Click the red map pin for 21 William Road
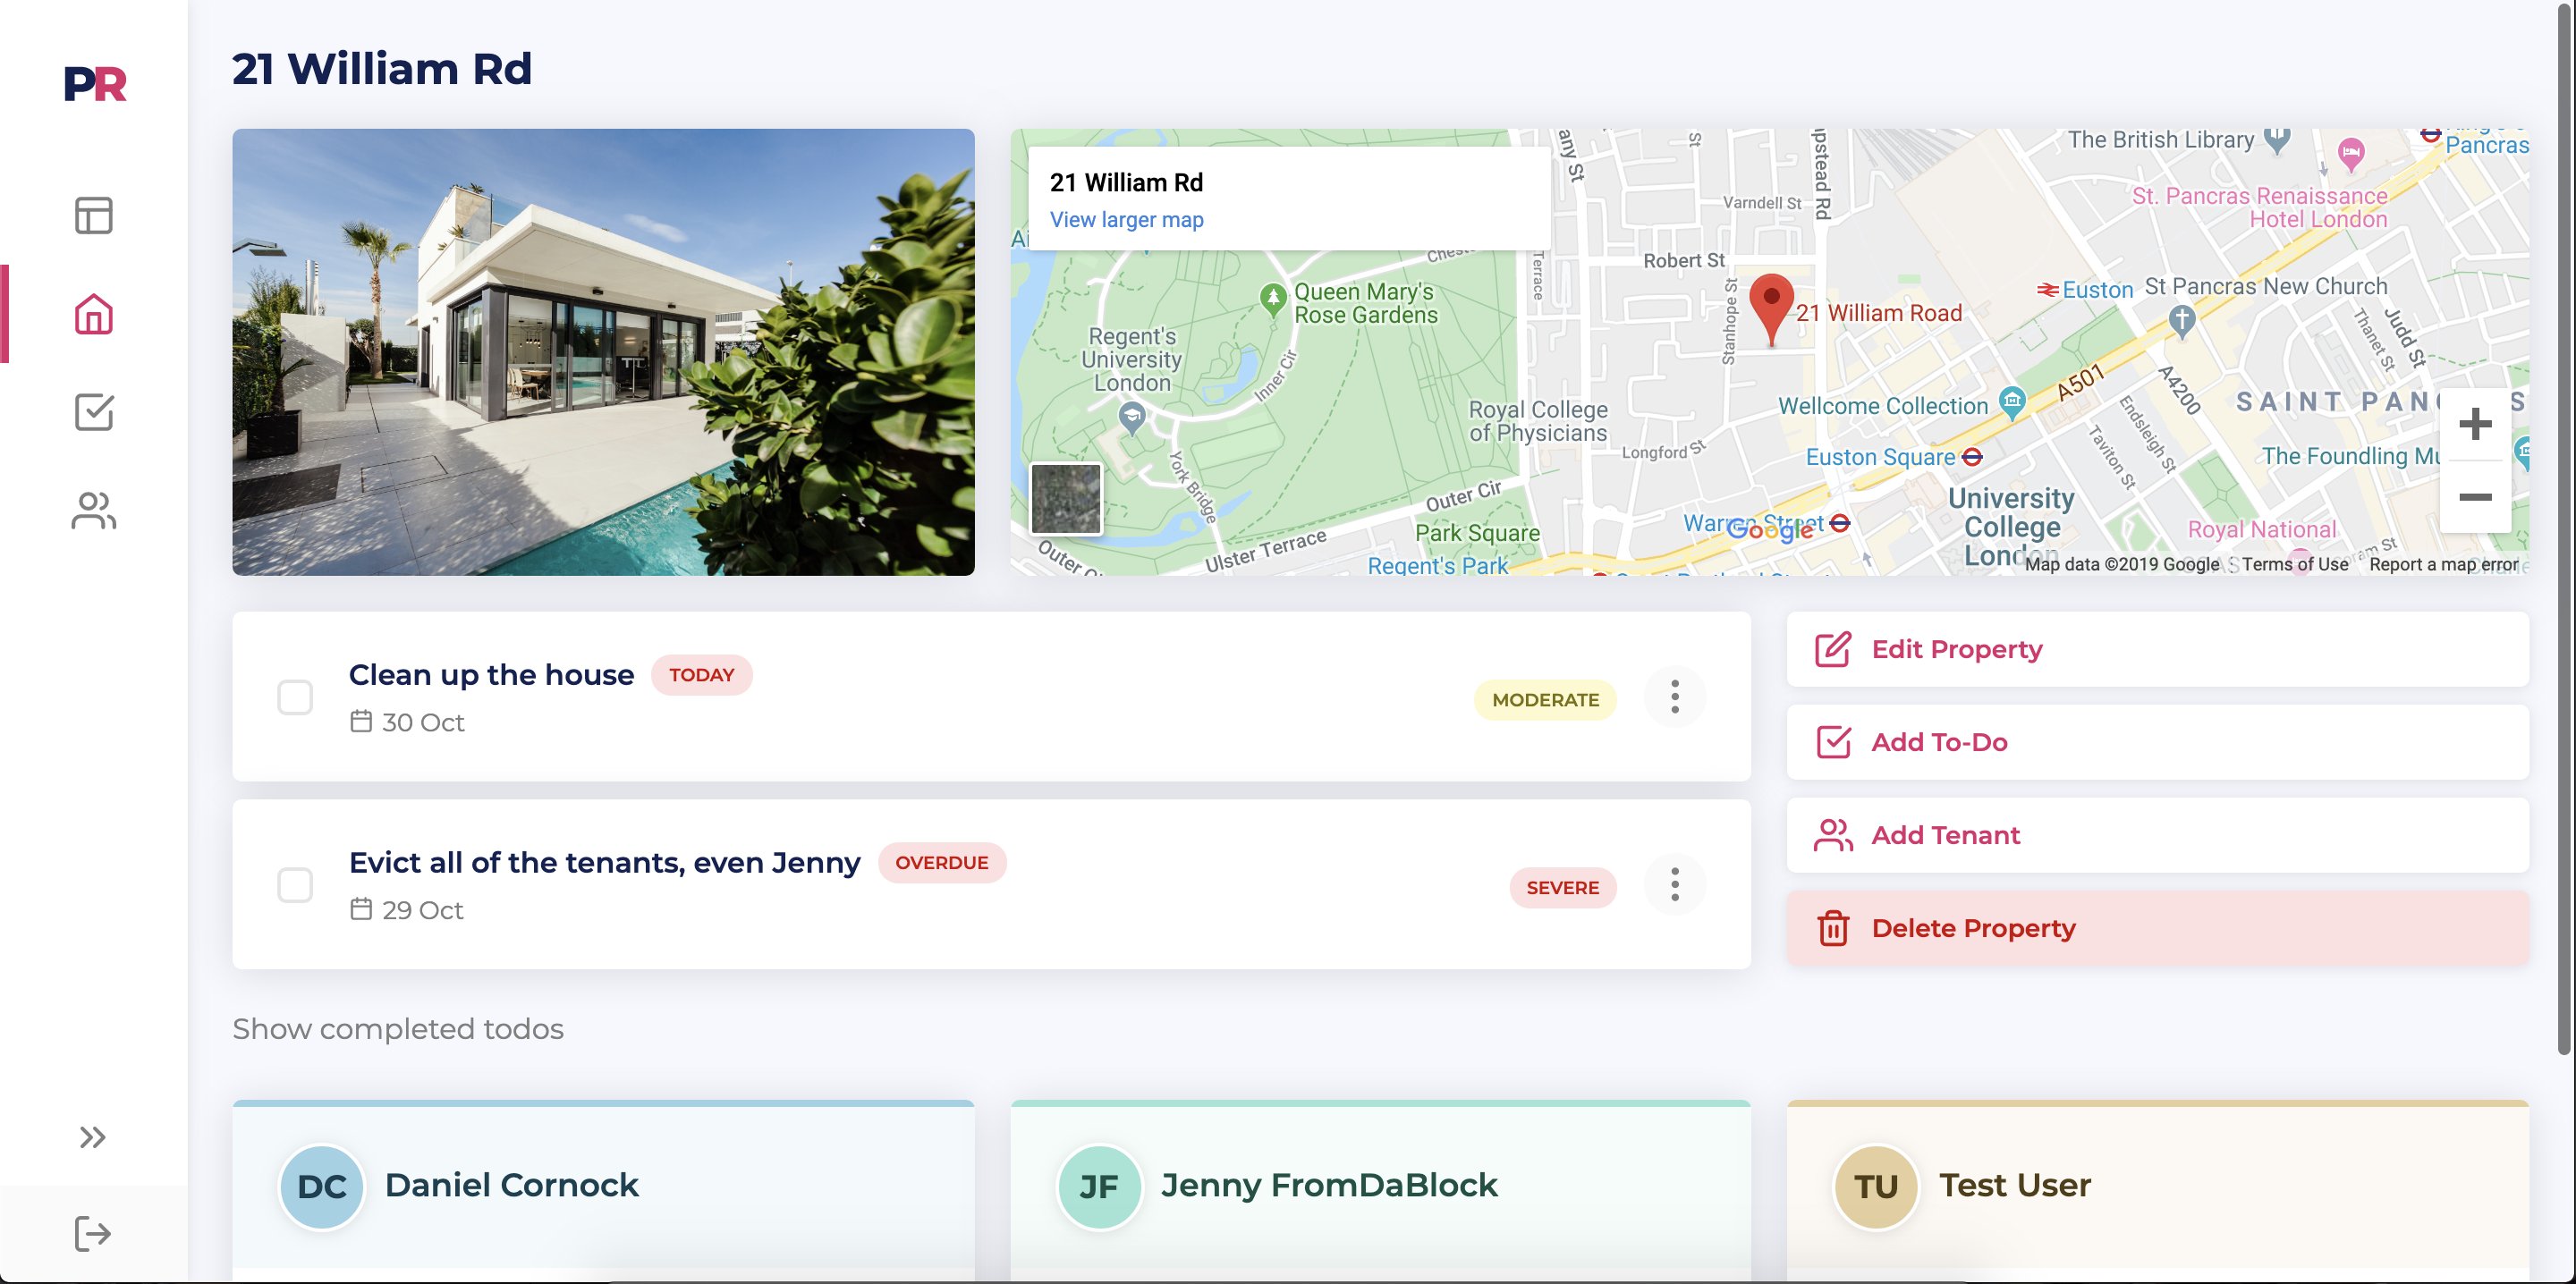 pos(1771,309)
